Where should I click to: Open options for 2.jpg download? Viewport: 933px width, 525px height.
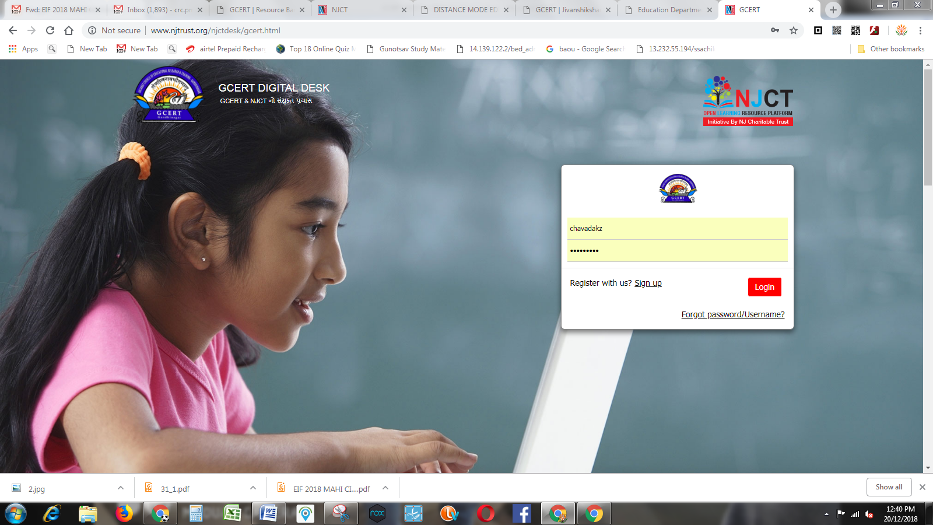(x=121, y=488)
